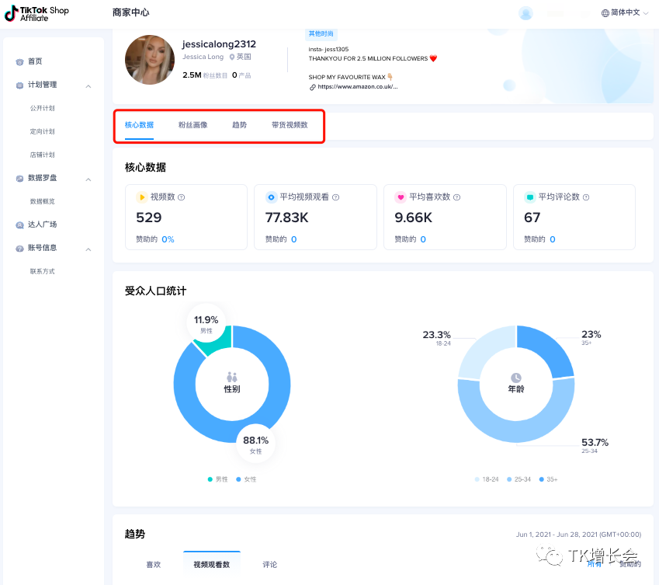Select the 首页 home icon in sidebar
Screen dimensions: 659x585
[20, 61]
